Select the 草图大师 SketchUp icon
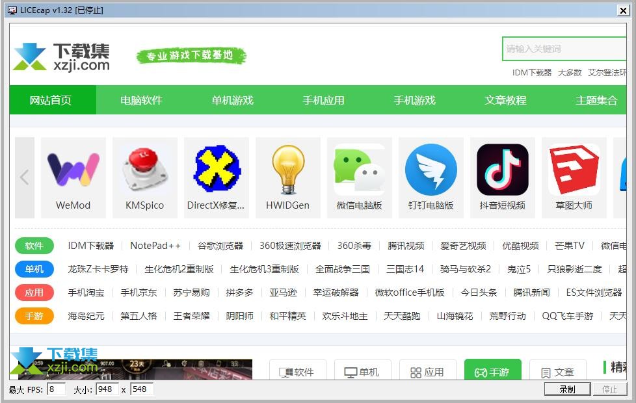This screenshot has height=403, width=636. [574, 170]
